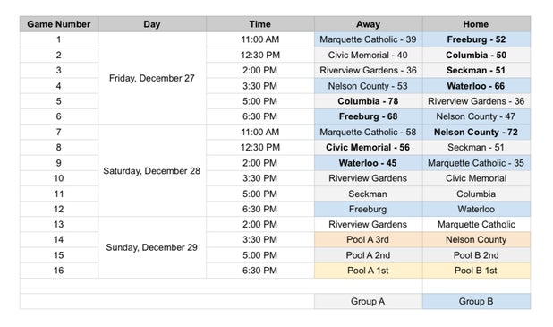Click the Pool A 2nd cell
The image size is (553, 327).
[x=368, y=255]
